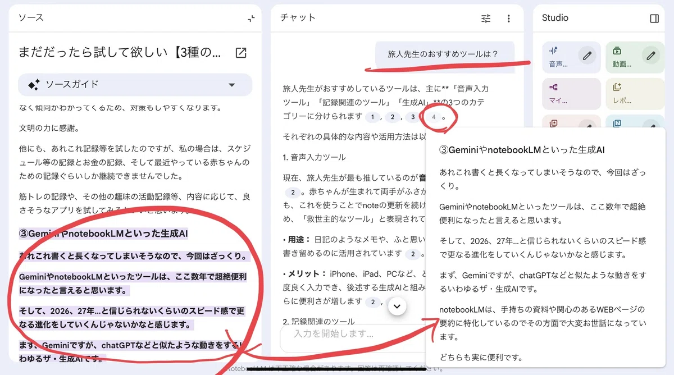Edit the 動画 video overview pencil icon

[x=651, y=56]
